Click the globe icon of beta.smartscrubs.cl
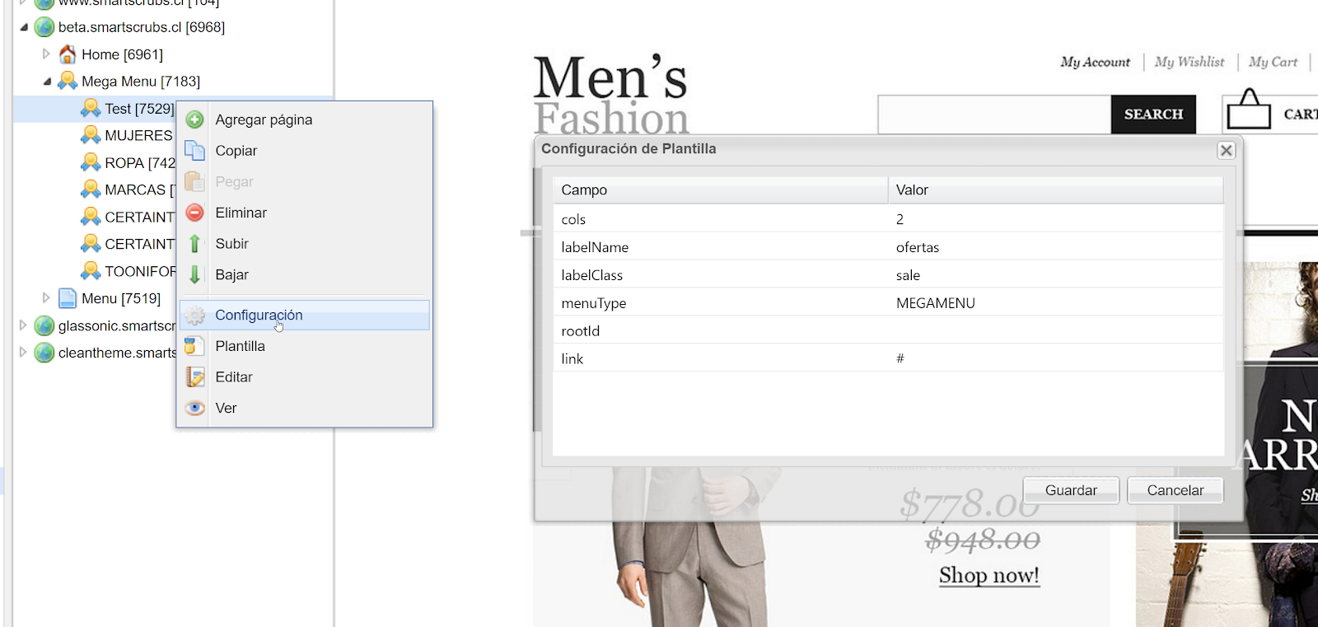This screenshot has width=1318, height=627. [x=44, y=27]
